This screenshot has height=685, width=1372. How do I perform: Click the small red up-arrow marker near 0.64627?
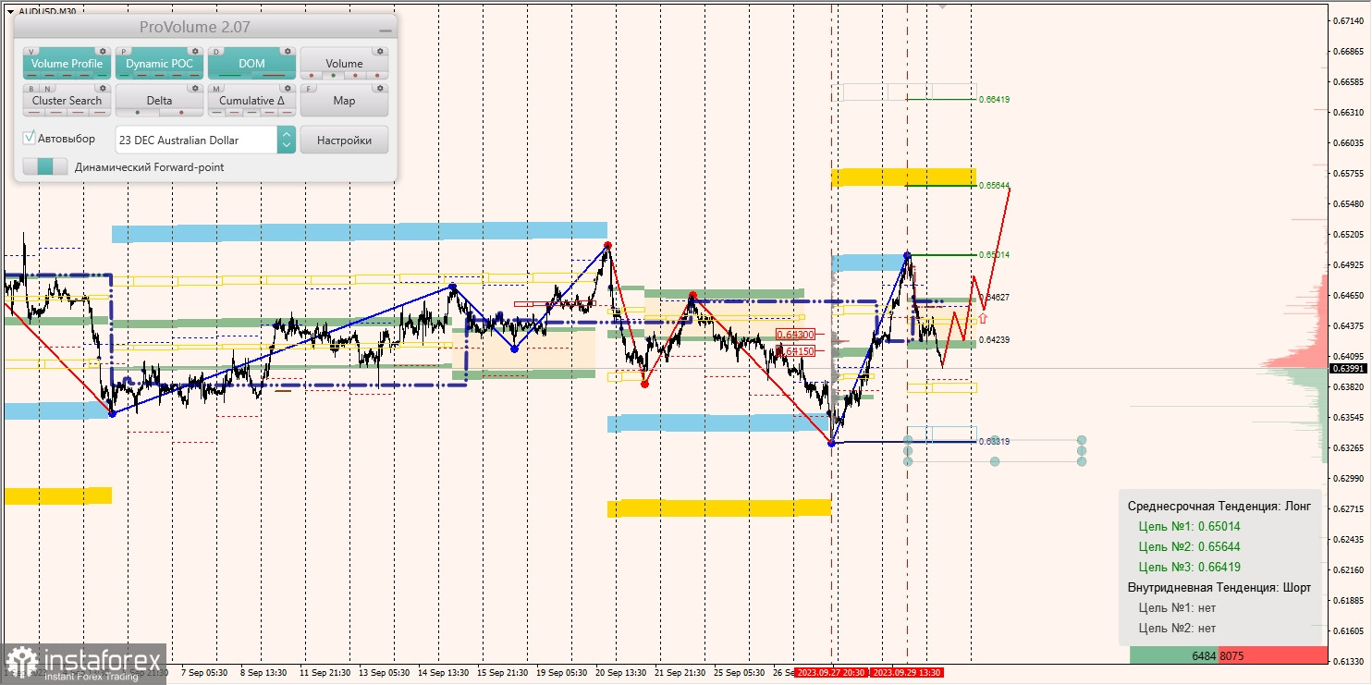click(x=982, y=318)
